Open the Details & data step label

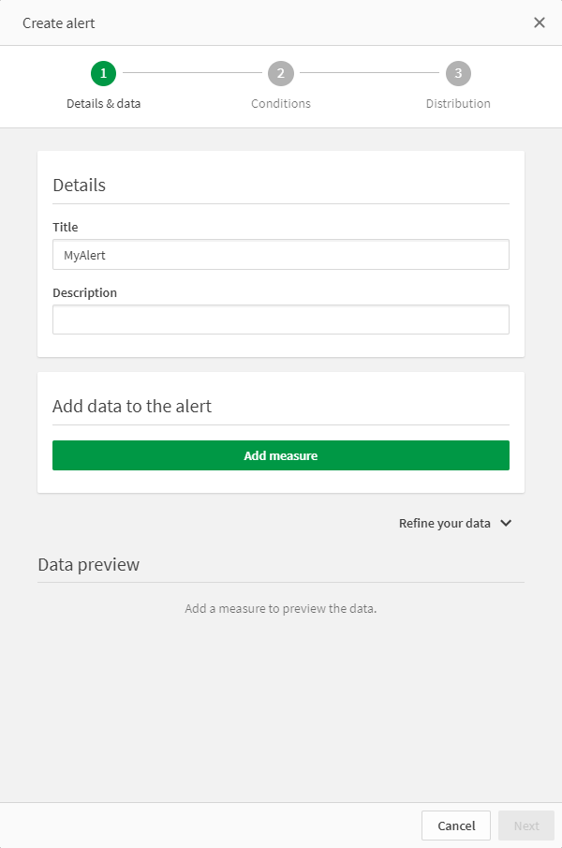103,103
